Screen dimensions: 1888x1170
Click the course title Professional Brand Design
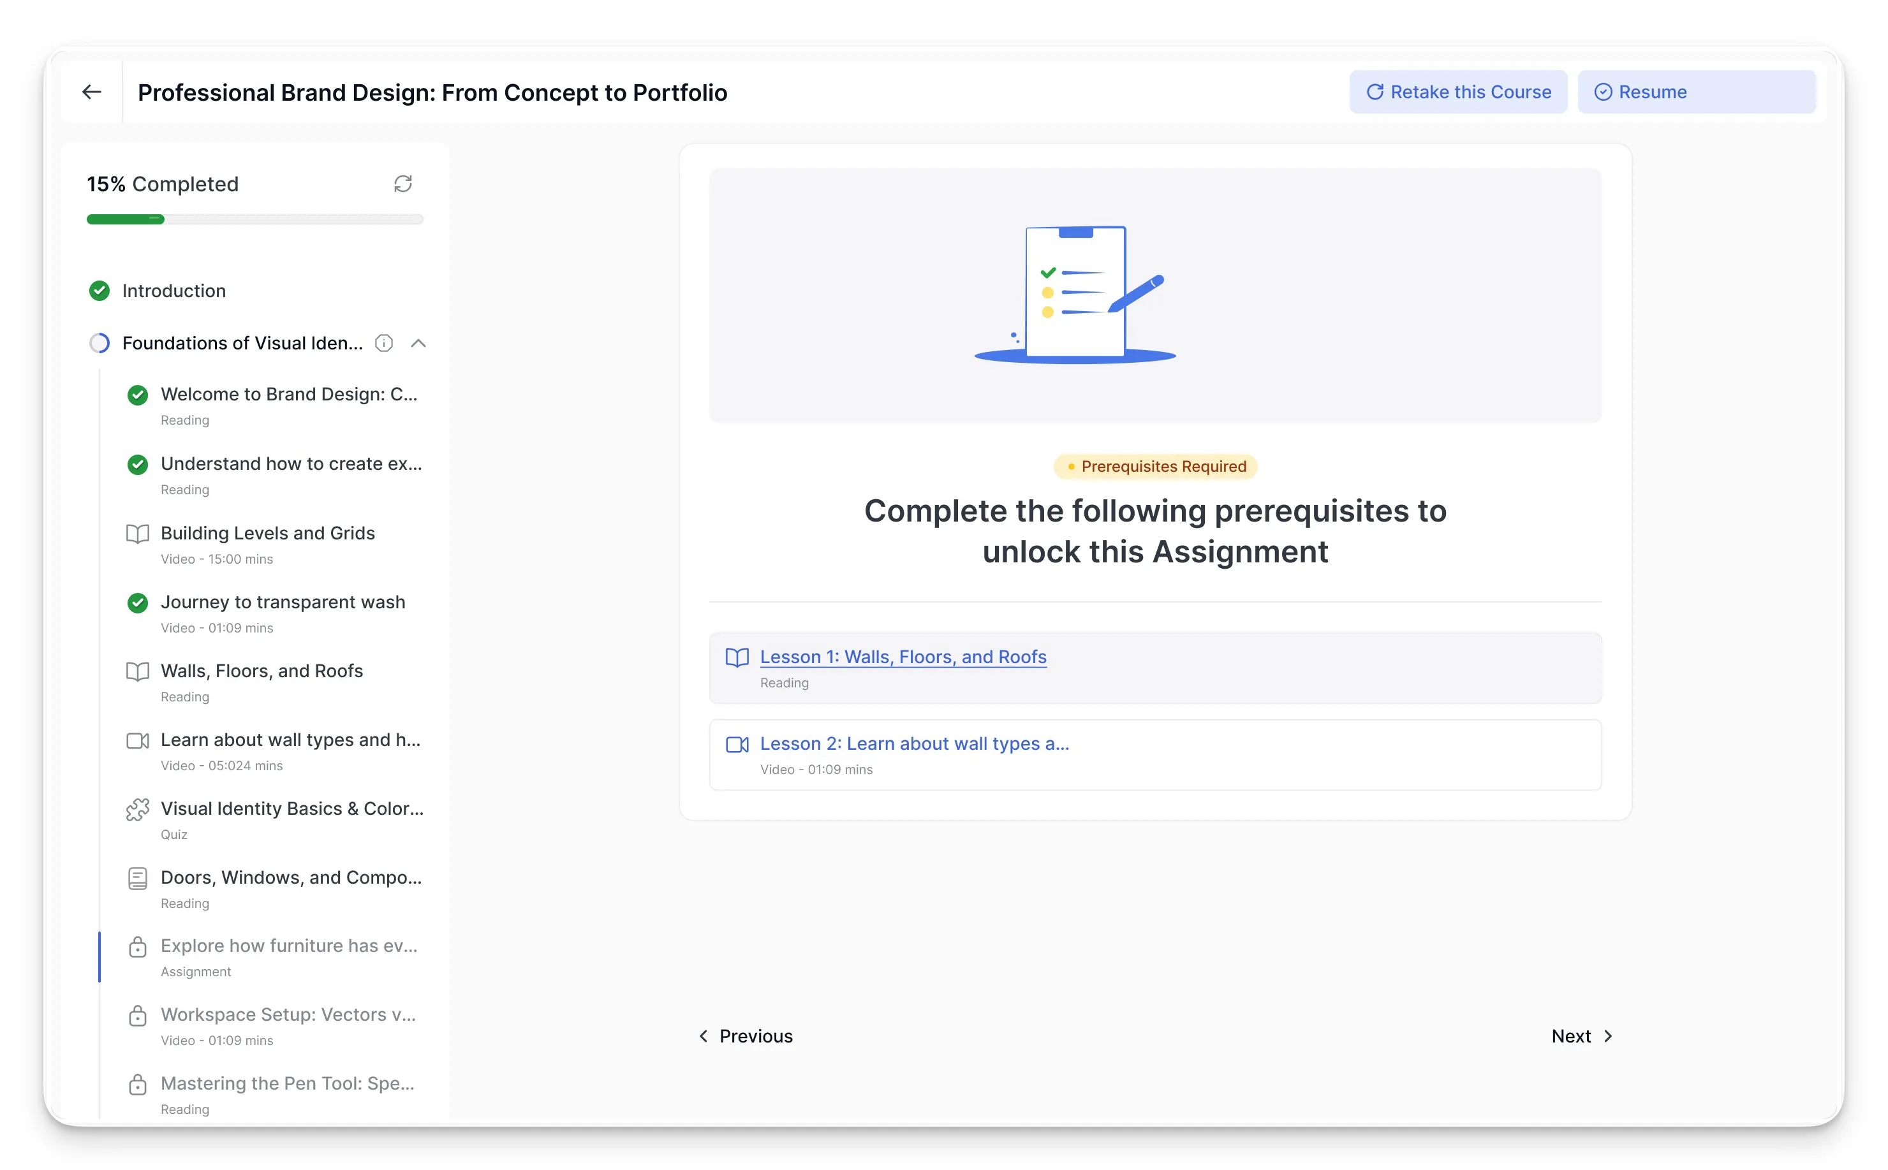tap(432, 93)
